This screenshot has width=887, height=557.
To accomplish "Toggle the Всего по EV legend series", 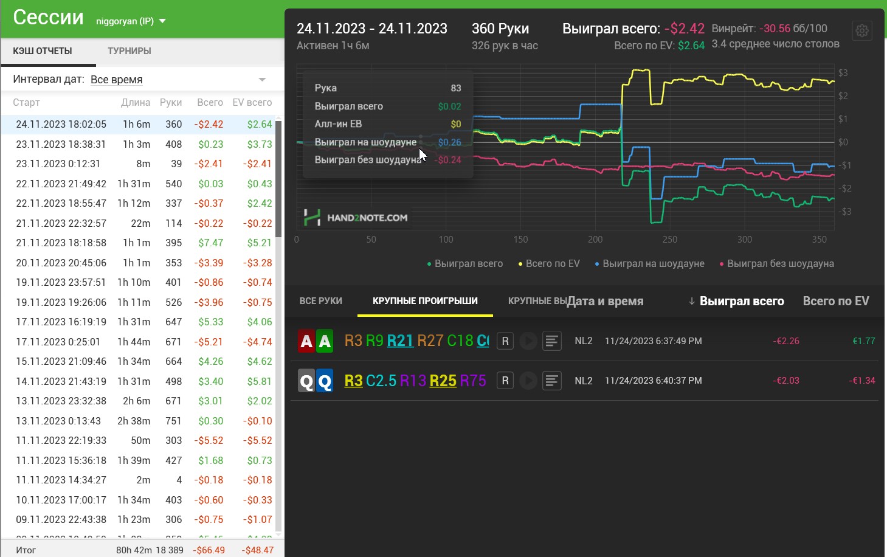I will pyautogui.click(x=549, y=263).
